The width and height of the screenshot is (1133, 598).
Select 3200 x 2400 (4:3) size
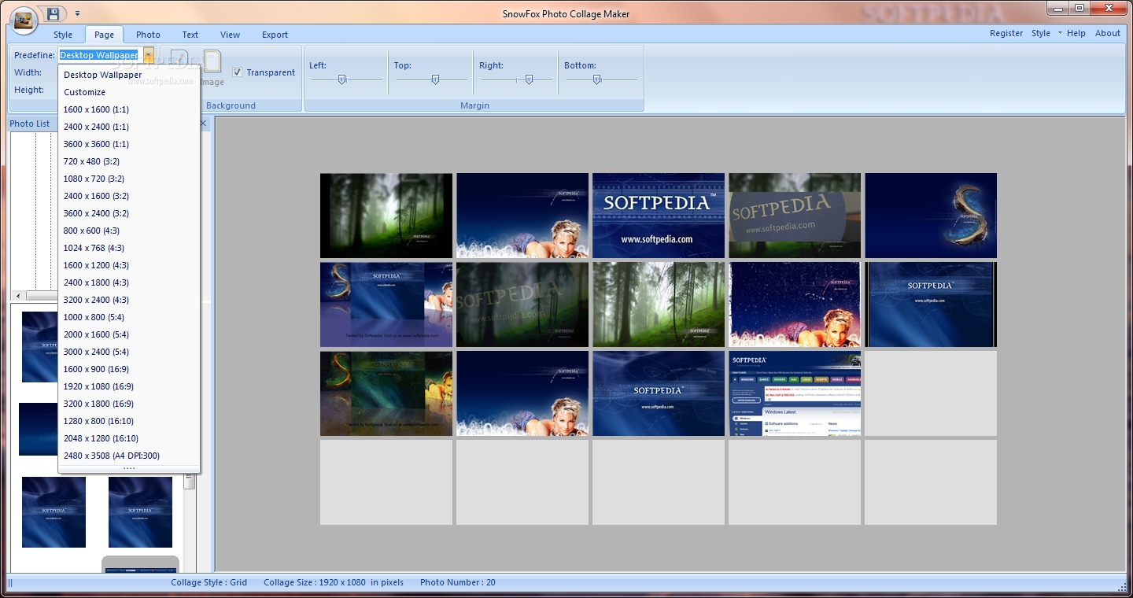click(129, 300)
